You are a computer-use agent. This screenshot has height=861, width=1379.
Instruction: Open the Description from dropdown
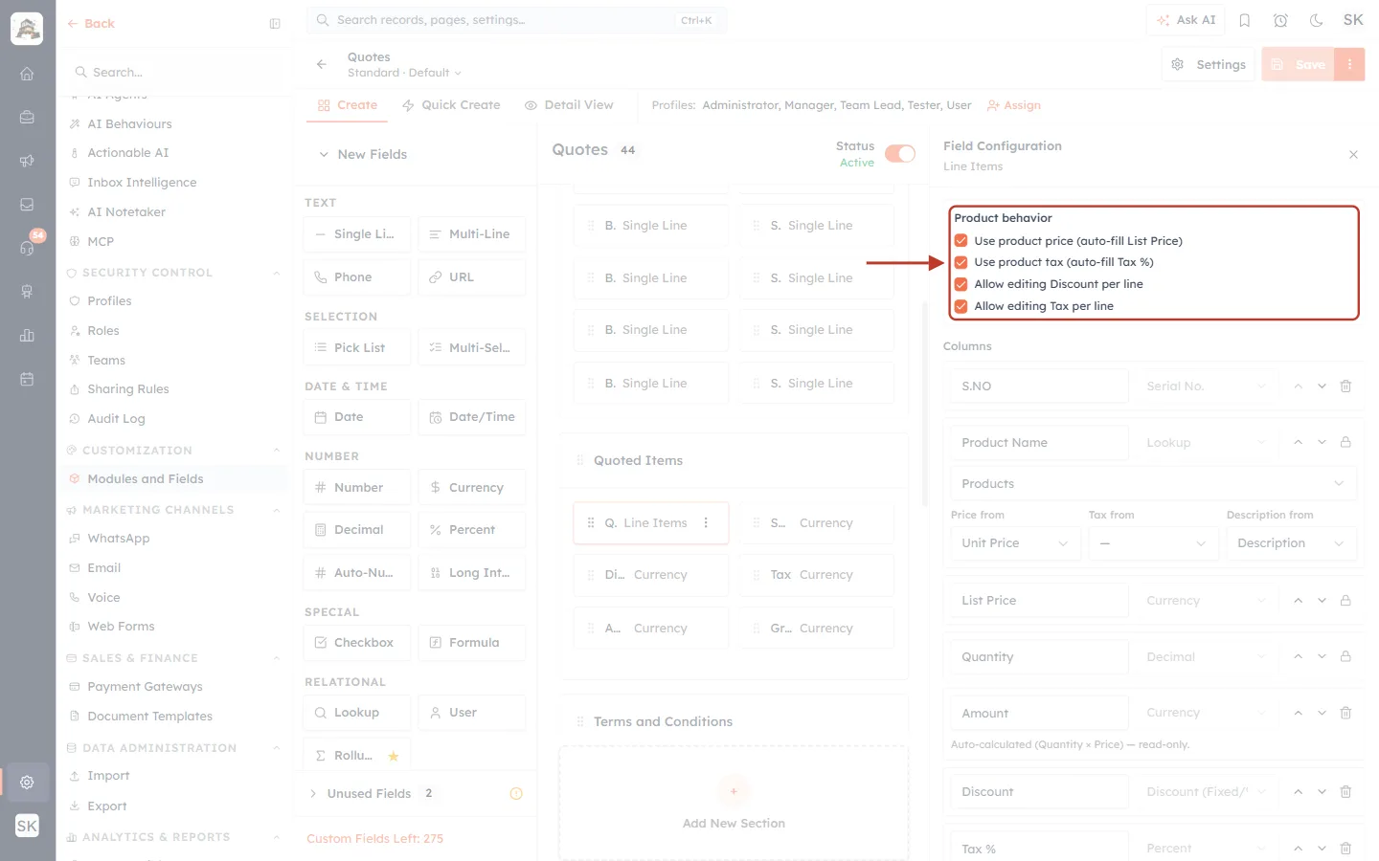[x=1291, y=543]
